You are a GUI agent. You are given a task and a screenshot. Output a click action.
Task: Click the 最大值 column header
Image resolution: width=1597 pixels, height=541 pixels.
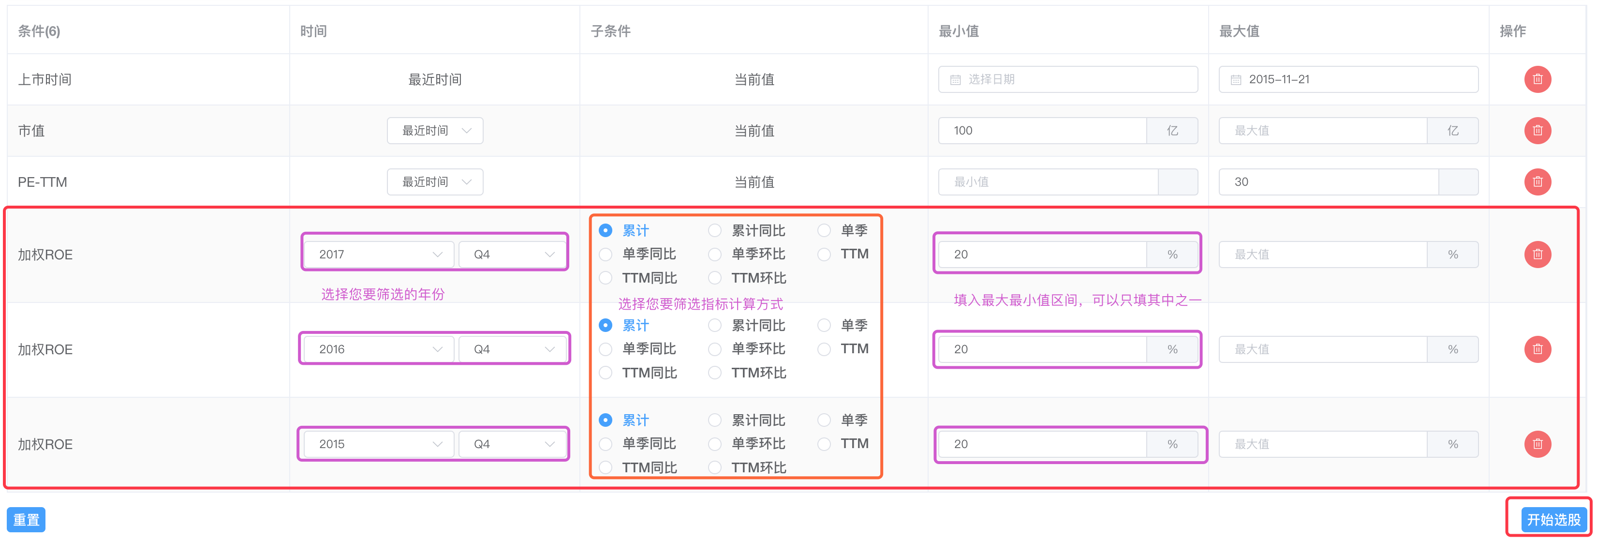click(x=1239, y=31)
